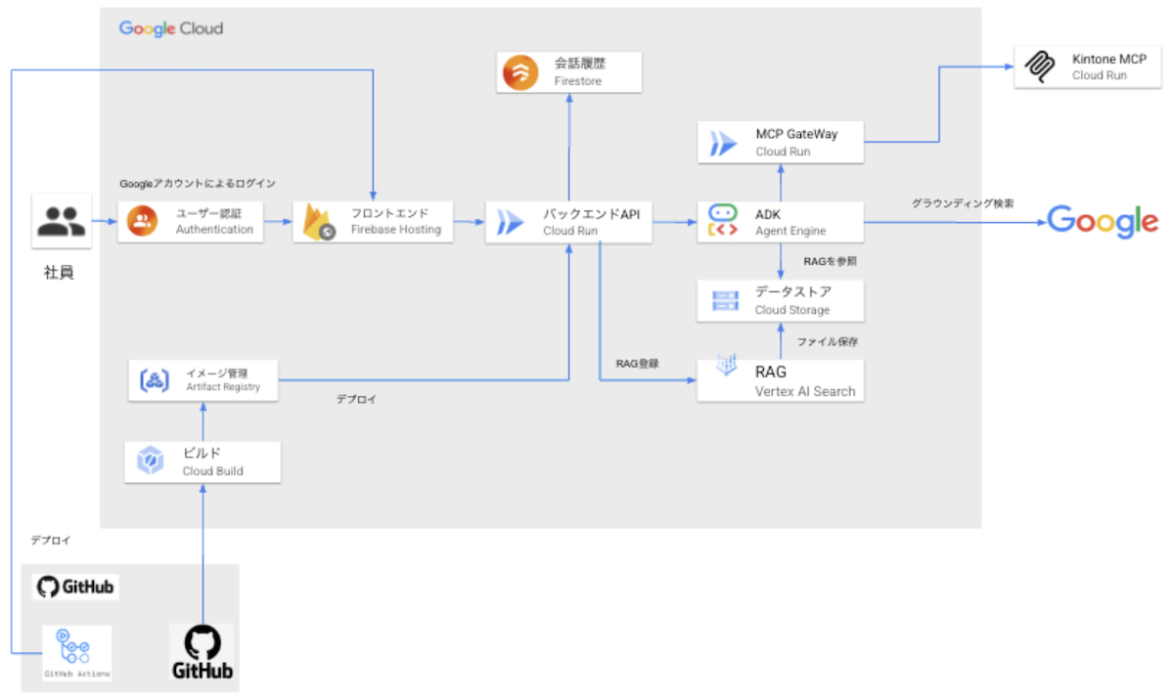Click the Agent Engine subtitle
This screenshot has height=700, width=1174.
tap(790, 232)
